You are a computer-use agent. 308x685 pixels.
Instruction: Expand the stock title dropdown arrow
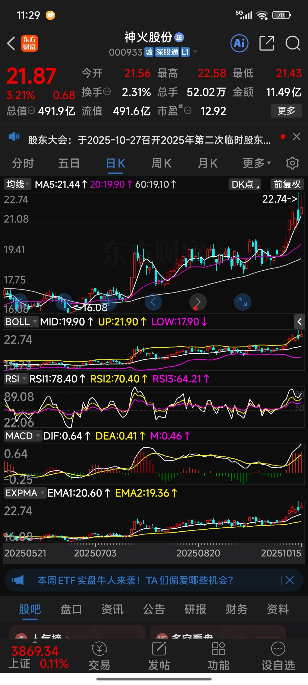point(195,52)
